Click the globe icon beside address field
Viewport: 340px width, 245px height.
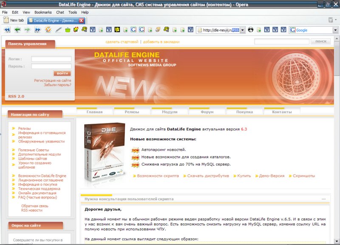click(251, 30)
